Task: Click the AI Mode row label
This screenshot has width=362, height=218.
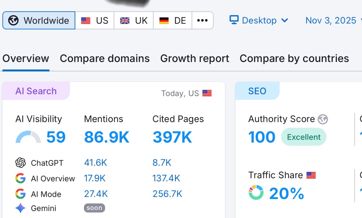Action: click(46, 194)
